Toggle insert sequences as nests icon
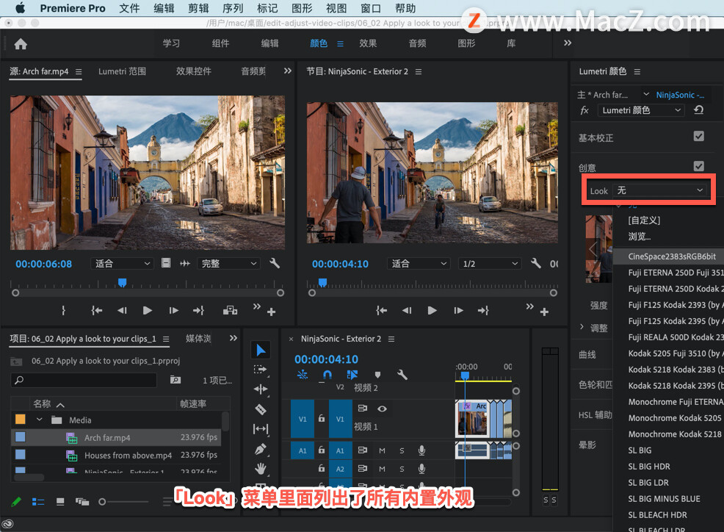The image size is (724, 532). [303, 375]
